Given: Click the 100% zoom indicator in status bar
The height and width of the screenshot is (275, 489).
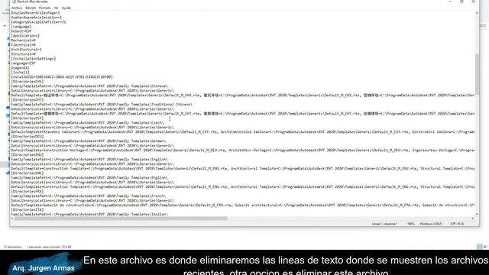Looking at the screenshot, I should (411, 224).
